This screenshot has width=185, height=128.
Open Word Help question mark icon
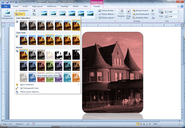[182, 6]
